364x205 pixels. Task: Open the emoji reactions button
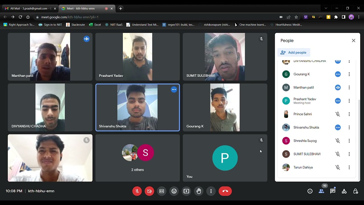click(174, 191)
